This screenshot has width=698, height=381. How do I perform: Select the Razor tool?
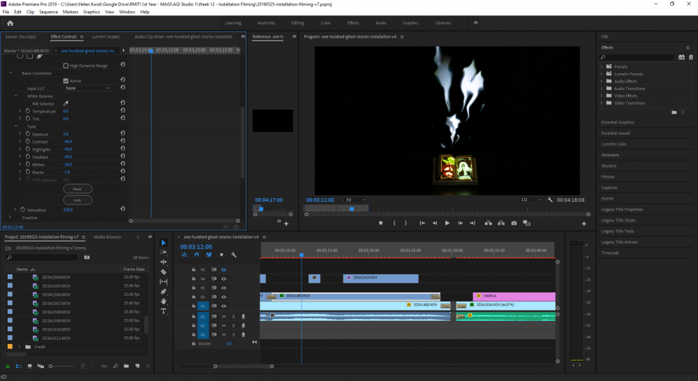point(163,272)
